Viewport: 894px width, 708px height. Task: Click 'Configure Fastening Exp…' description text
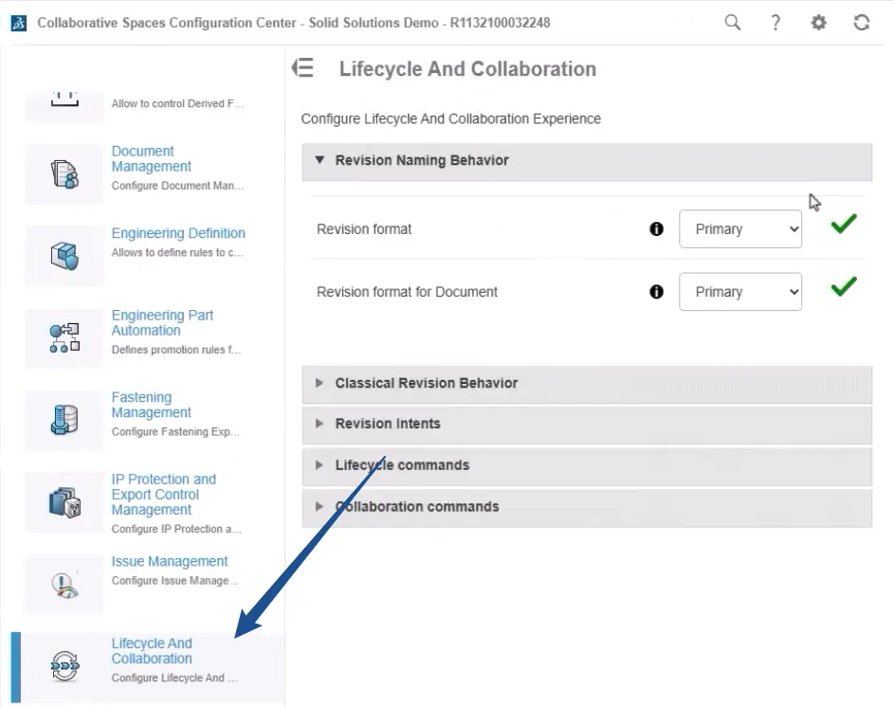tap(175, 432)
